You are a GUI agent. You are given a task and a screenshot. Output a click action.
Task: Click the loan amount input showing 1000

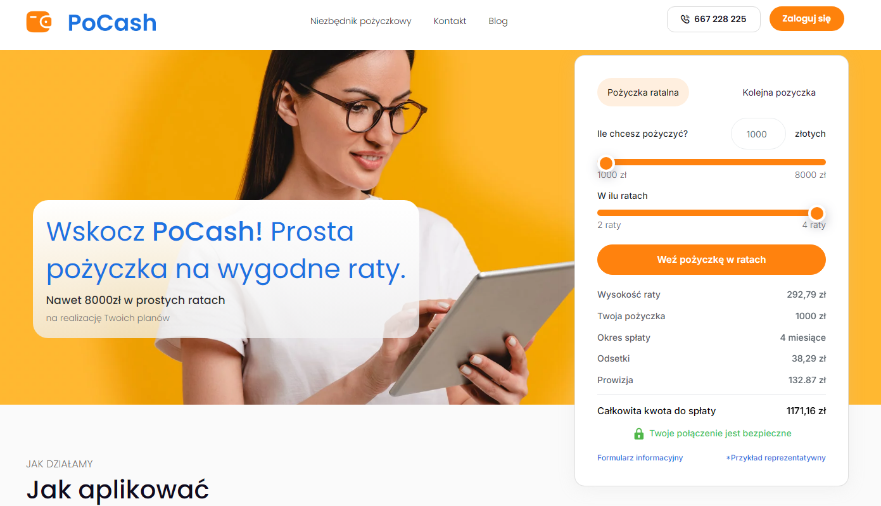pyautogui.click(x=758, y=134)
